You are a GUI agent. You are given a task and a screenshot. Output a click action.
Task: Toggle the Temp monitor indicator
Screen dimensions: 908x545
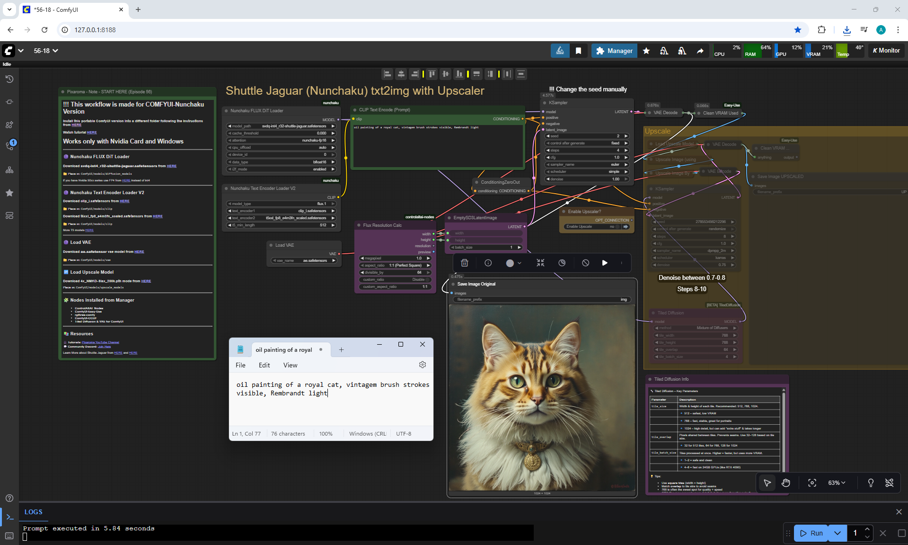[x=850, y=51]
